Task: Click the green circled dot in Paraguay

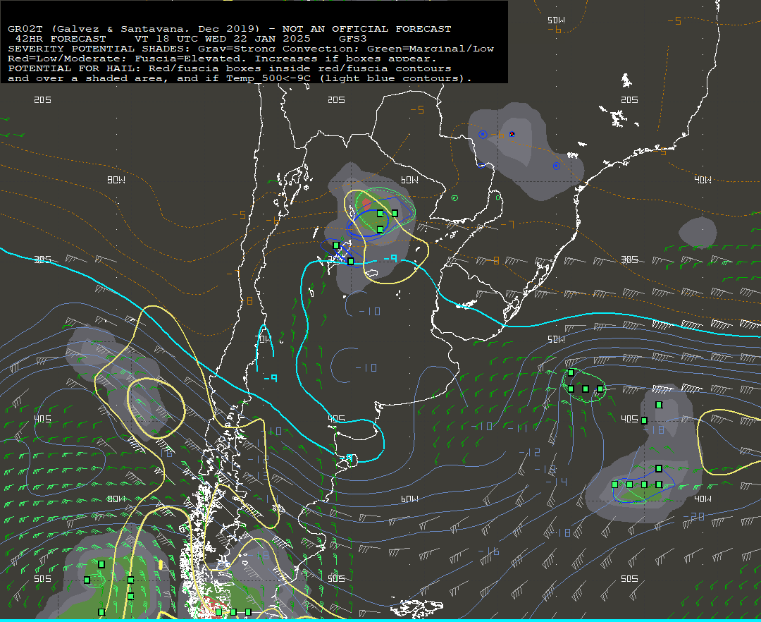Action: [454, 198]
